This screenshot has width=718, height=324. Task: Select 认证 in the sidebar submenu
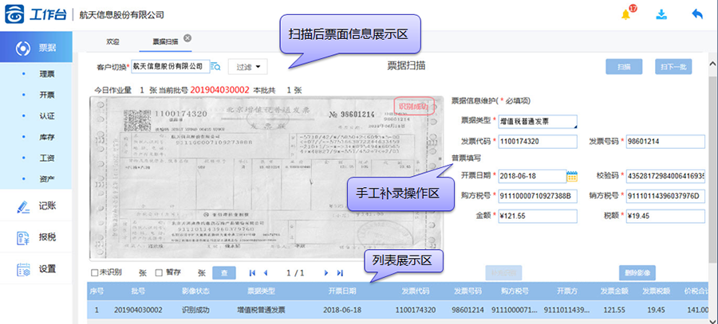click(x=46, y=115)
